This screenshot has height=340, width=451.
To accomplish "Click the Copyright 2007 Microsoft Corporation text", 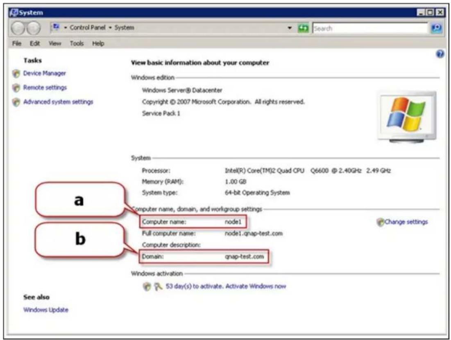I will pyautogui.click(x=223, y=102).
